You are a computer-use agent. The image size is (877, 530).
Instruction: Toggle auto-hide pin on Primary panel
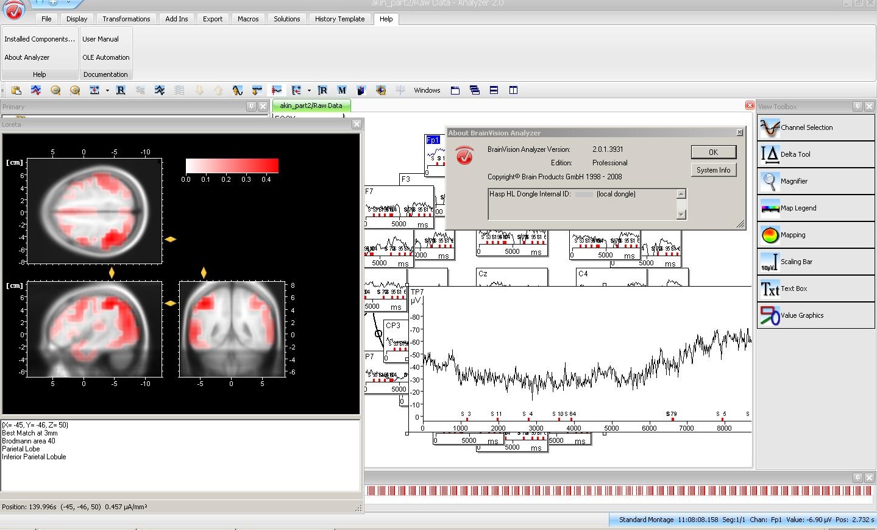tap(251, 106)
